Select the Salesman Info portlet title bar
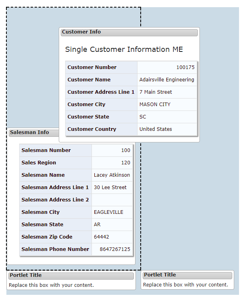Viewport: 247px width, 302px height. click(x=34, y=133)
